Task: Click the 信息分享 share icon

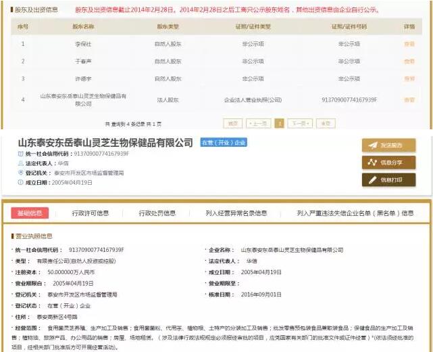Action: [x=372, y=162]
